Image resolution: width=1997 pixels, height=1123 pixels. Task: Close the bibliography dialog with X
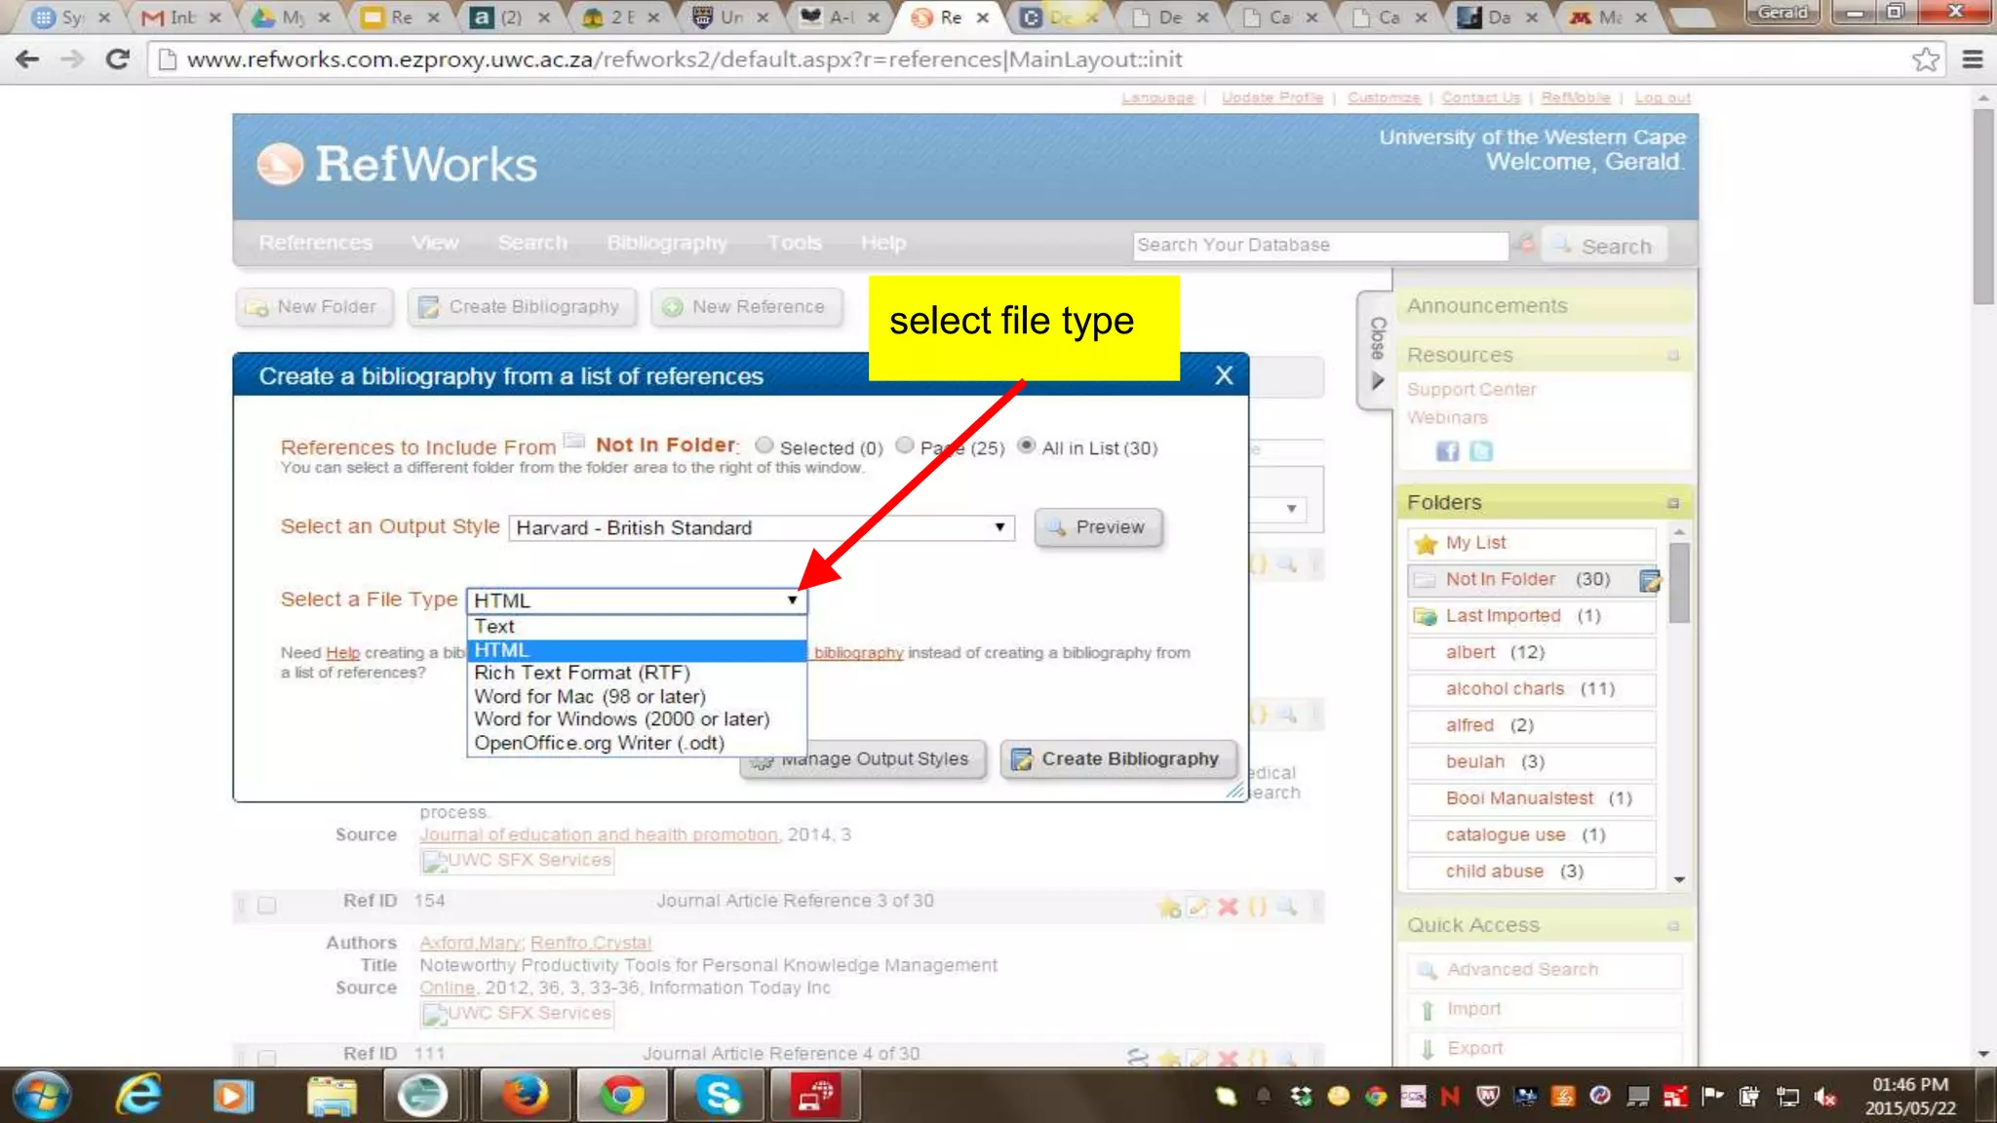coord(1224,375)
